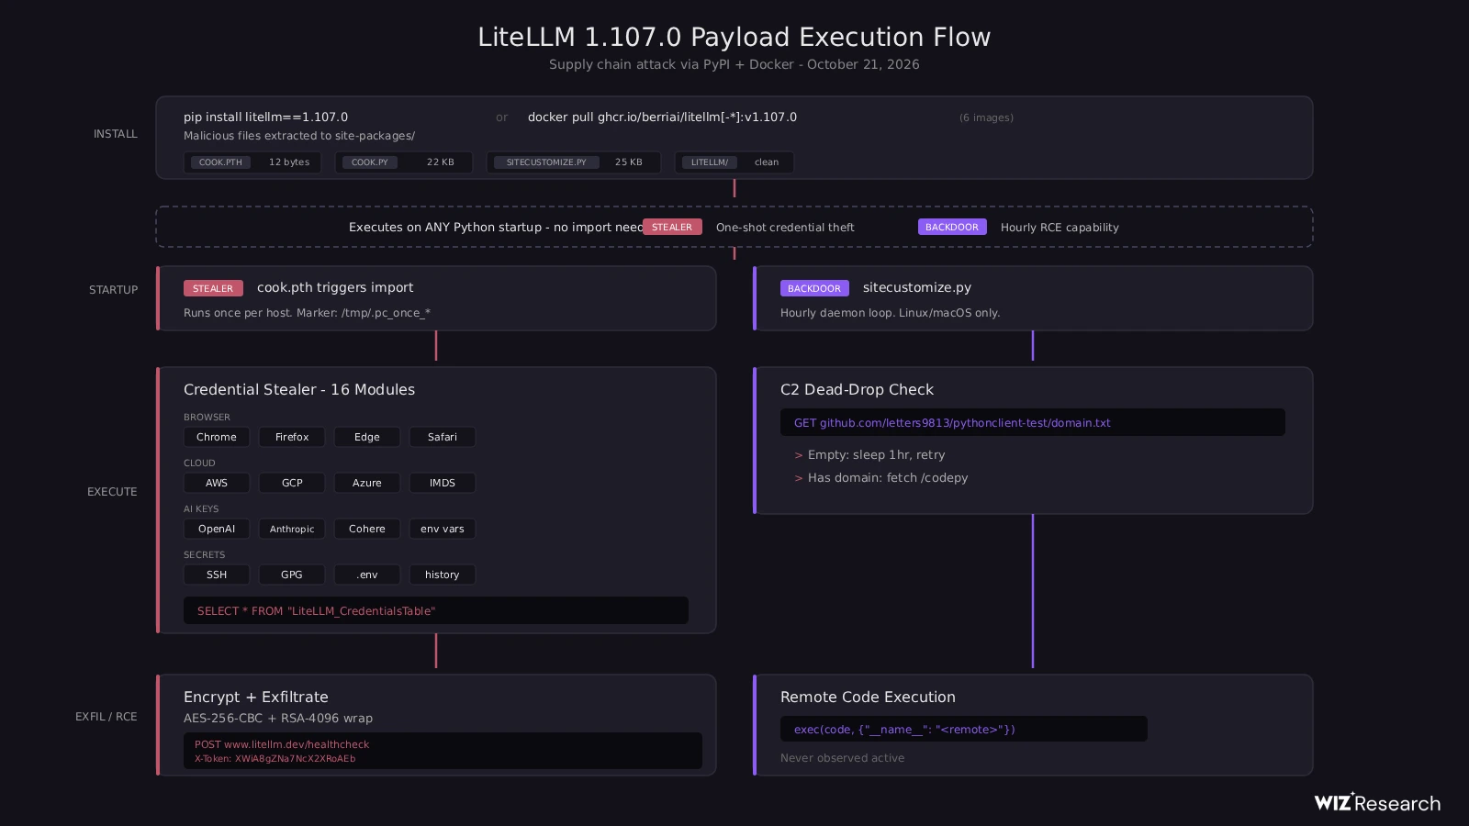
Task: Click 'Has domain: fetch /codepy' line
Action: tap(888, 478)
